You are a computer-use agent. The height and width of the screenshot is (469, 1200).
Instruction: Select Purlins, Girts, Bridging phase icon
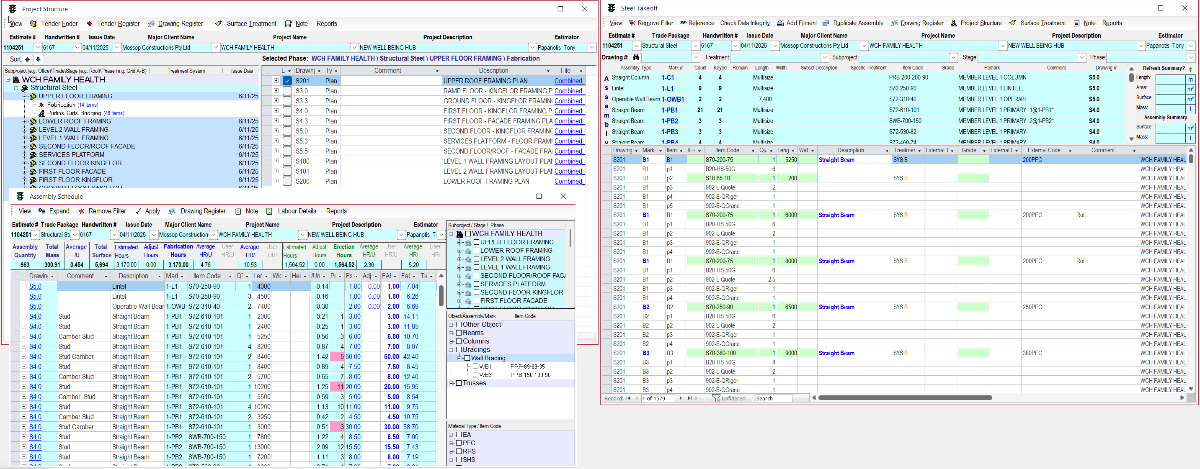point(41,113)
